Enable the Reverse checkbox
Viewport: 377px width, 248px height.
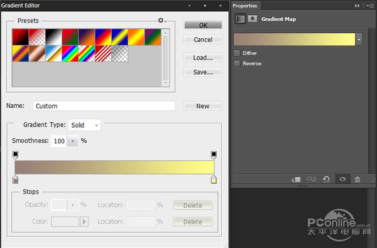pos(237,63)
